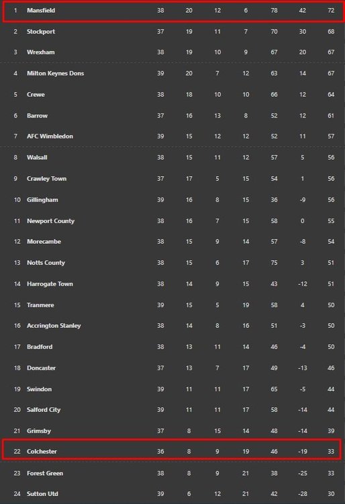Click Barrow team name
The image size is (345, 504).
(x=37, y=116)
